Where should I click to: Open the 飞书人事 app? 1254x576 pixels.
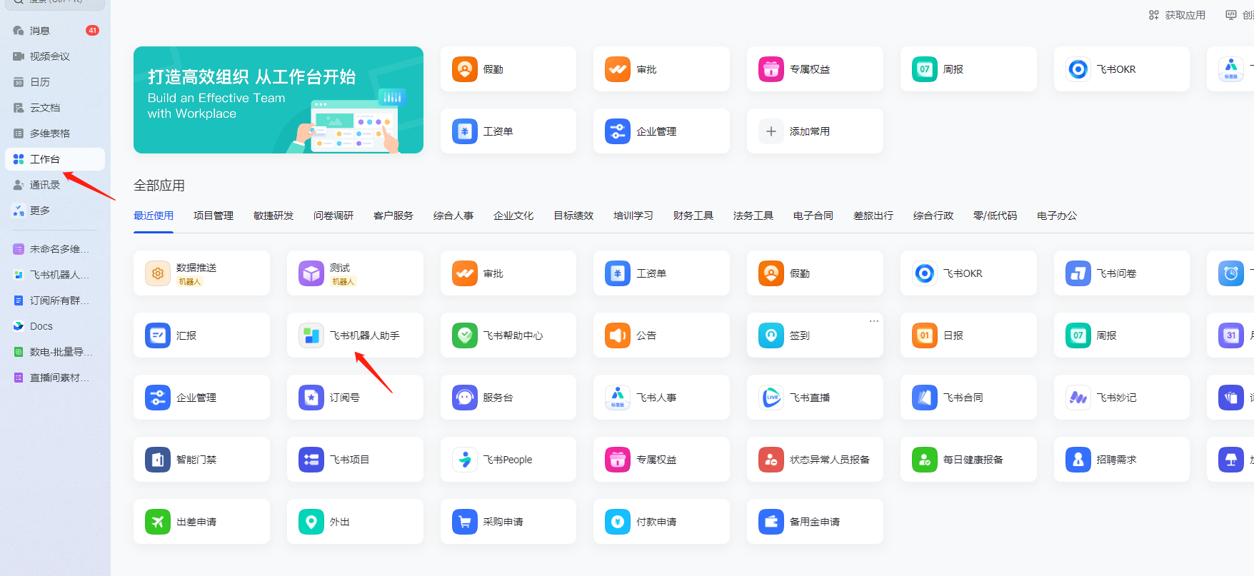point(661,398)
